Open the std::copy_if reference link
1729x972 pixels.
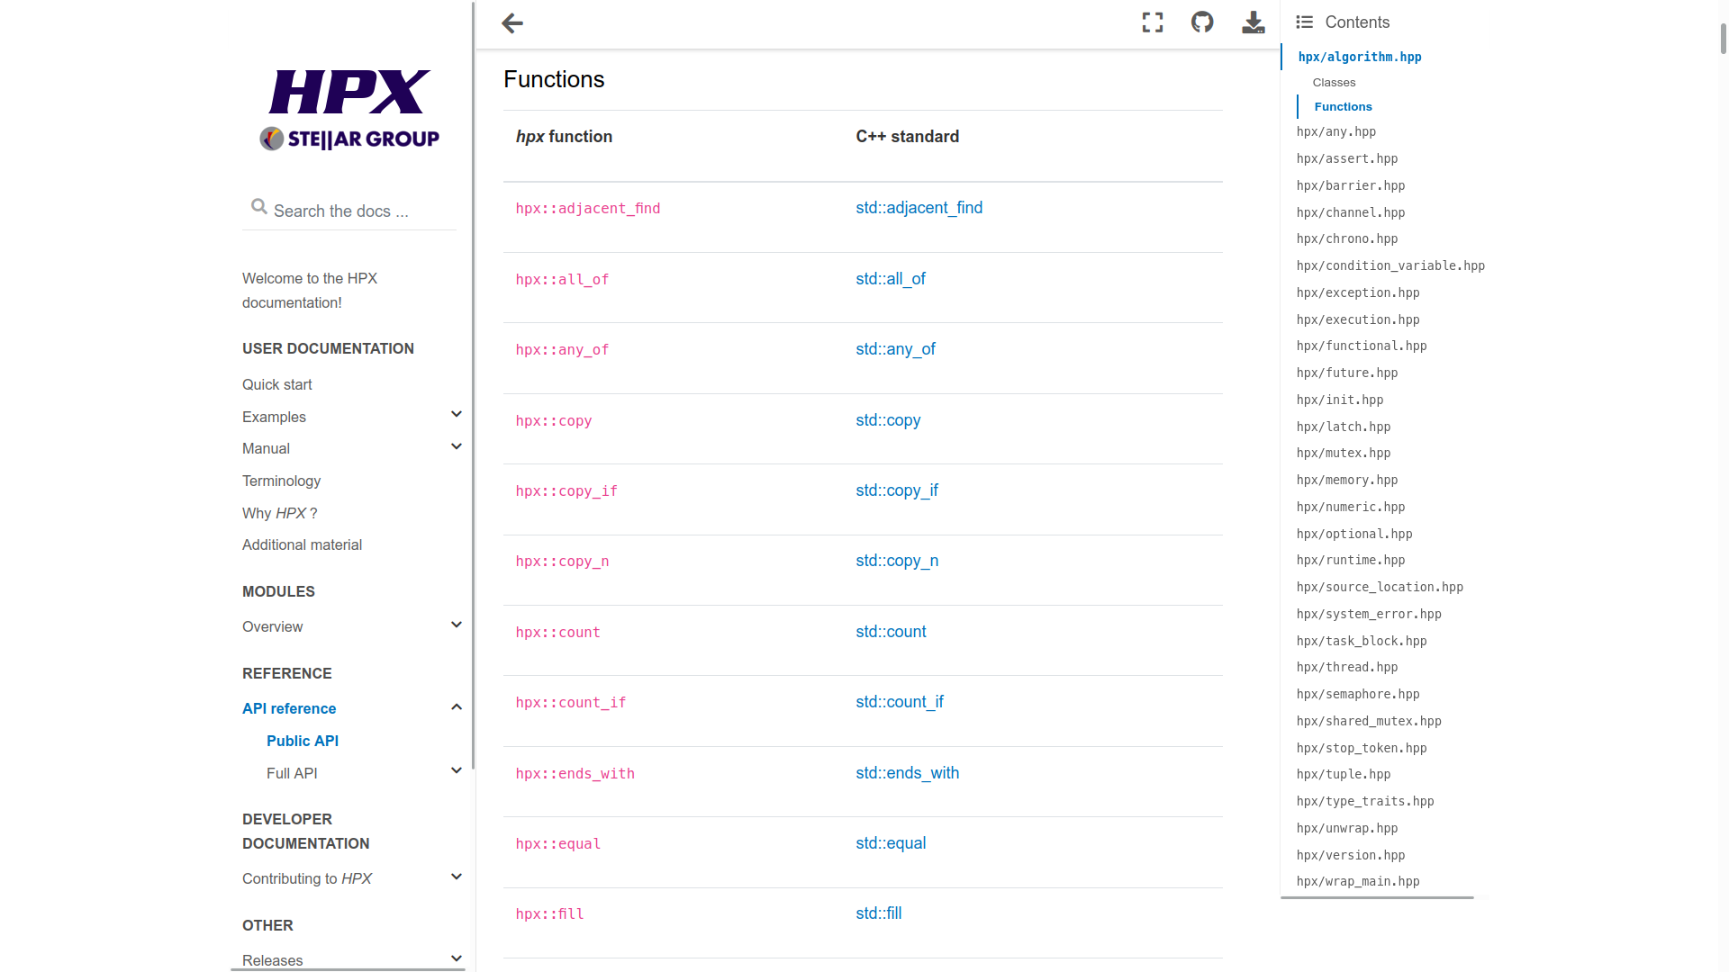point(897,490)
